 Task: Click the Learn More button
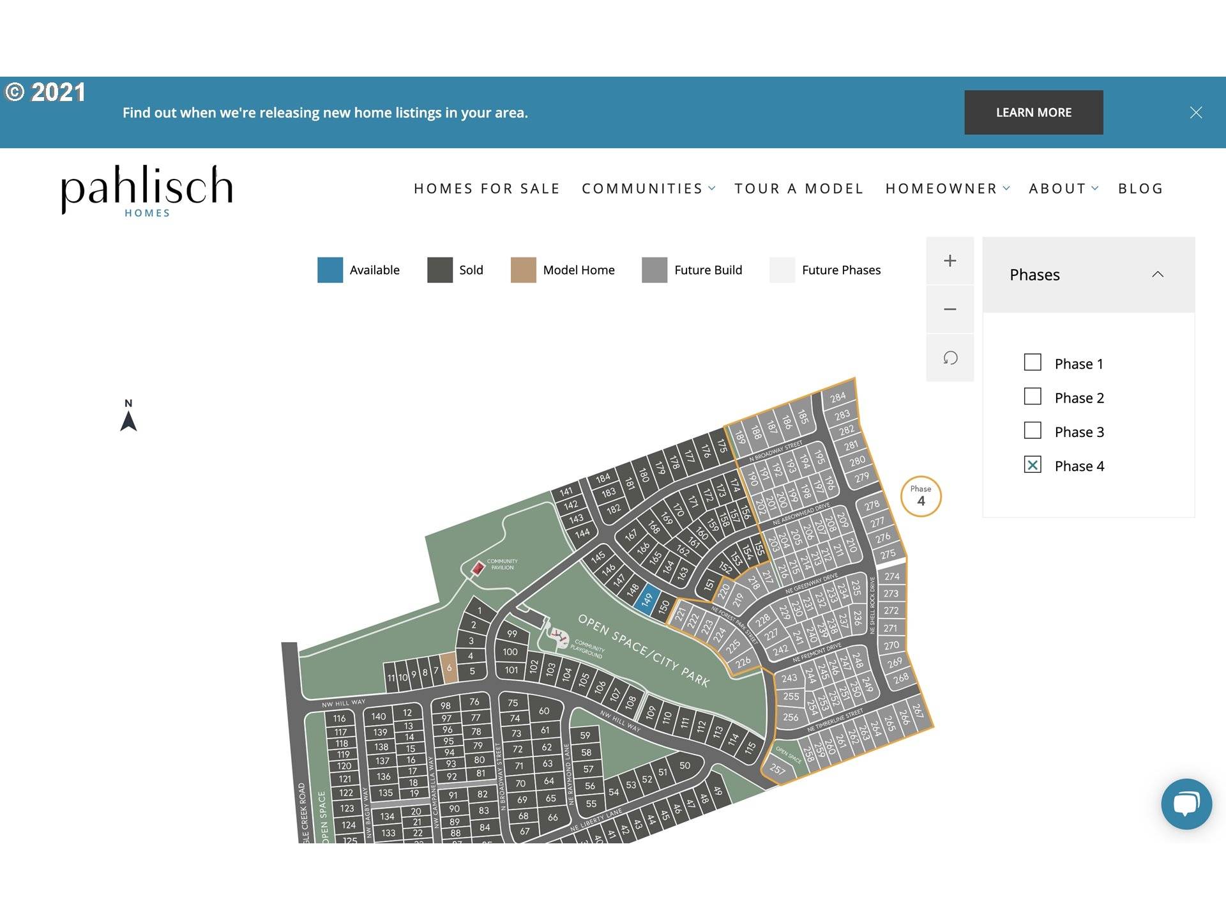coord(1033,112)
